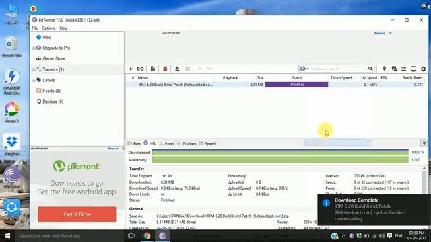Start torrent download arrow icon
The image size is (431, 242).
pos(177,69)
